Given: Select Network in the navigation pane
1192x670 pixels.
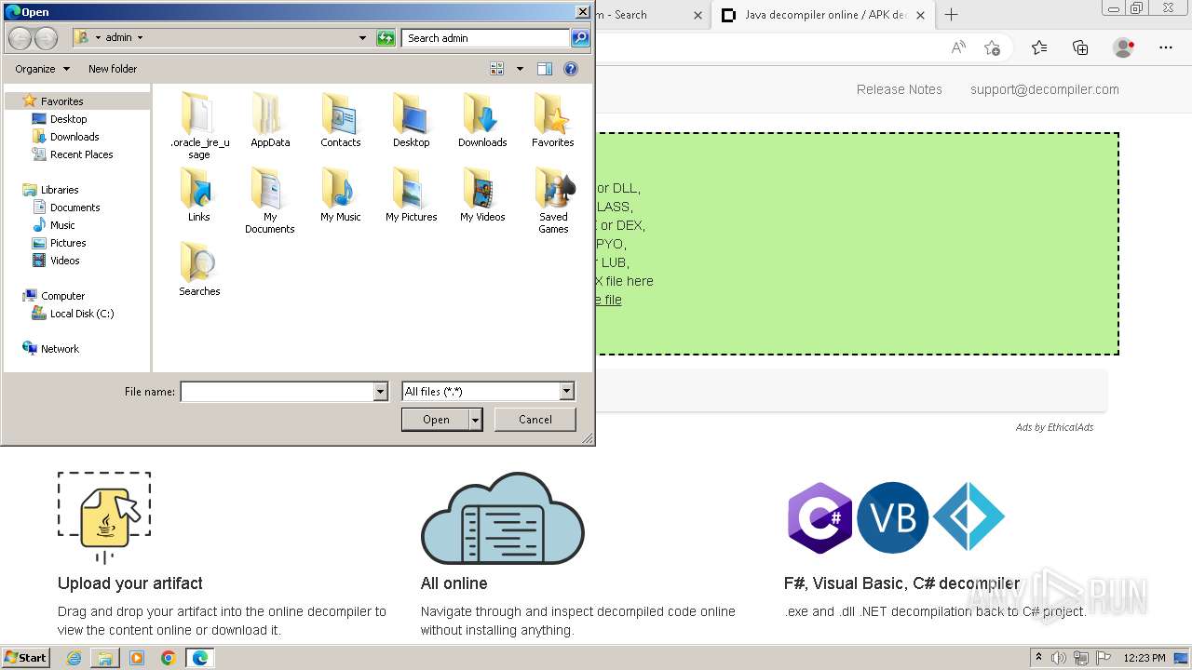Looking at the screenshot, I should 60,349.
